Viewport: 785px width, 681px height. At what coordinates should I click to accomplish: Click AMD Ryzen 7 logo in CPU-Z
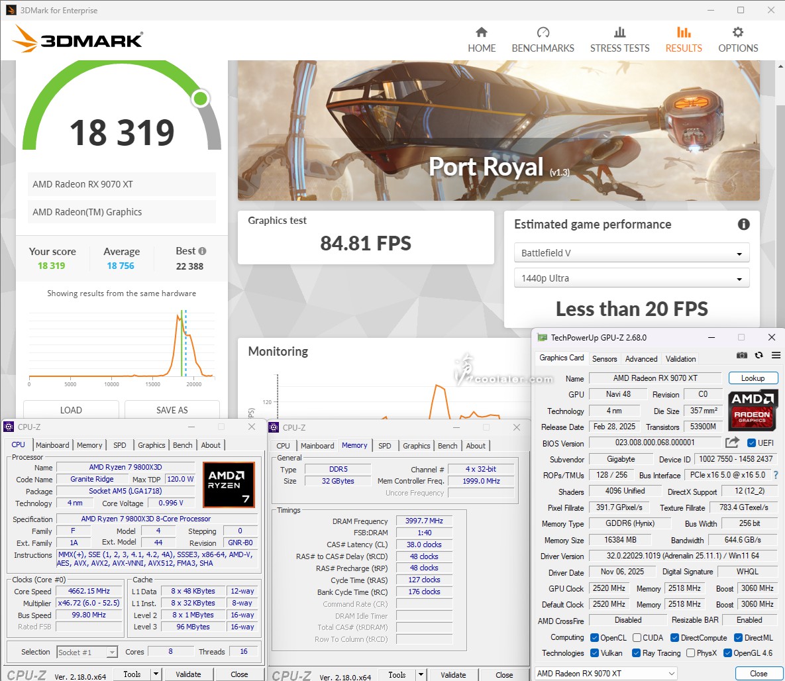click(x=229, y=485)
